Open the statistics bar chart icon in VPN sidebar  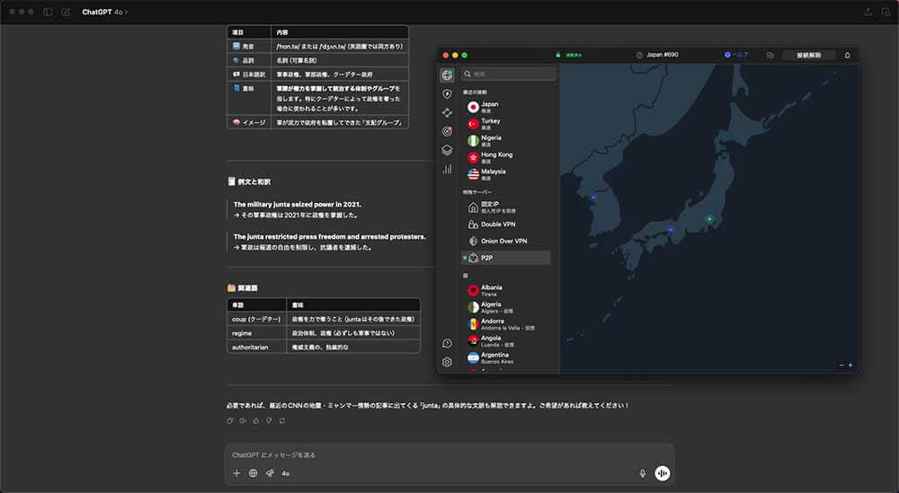coord(447,169)
